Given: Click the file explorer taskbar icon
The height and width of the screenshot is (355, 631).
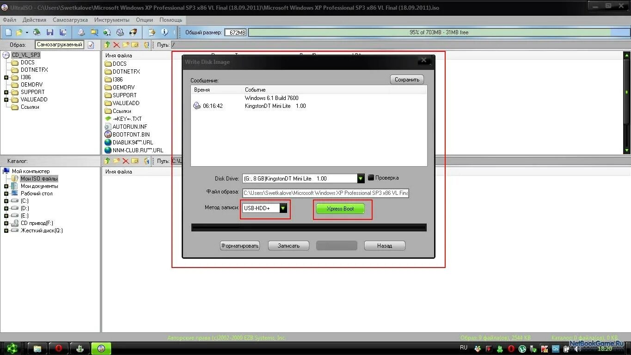Looking at the screenshot, I should point(37,349).
